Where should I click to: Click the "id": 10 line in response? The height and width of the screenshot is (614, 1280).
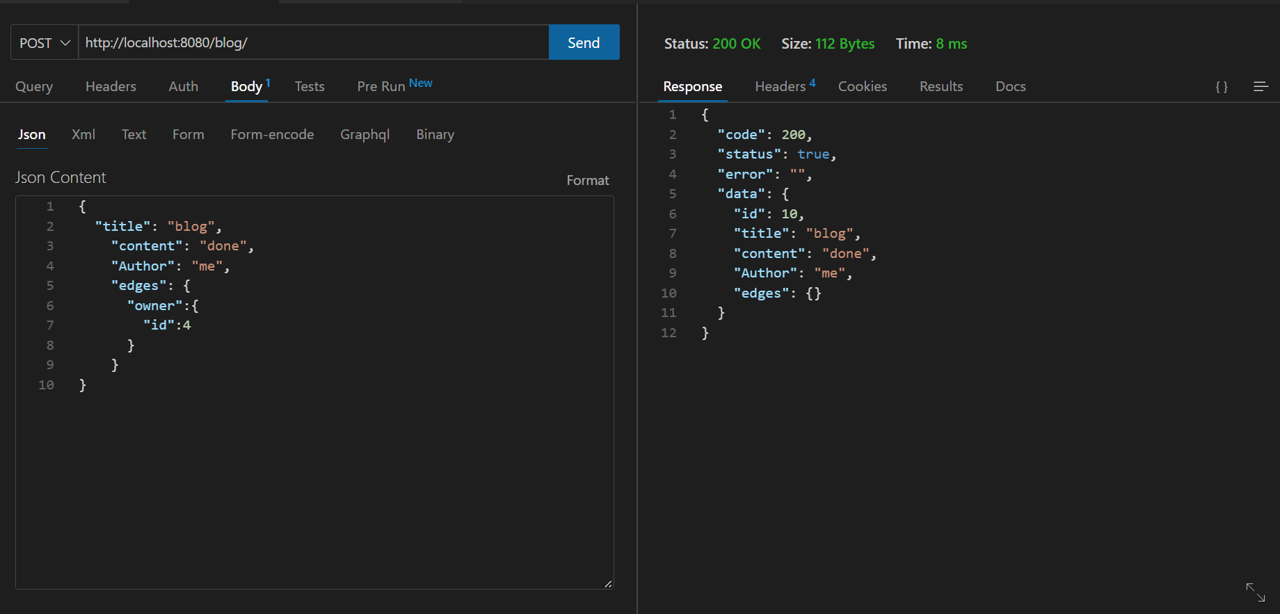coord(769,213)
